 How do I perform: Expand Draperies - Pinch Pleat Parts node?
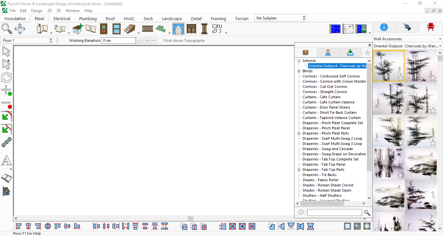[299, 133]
